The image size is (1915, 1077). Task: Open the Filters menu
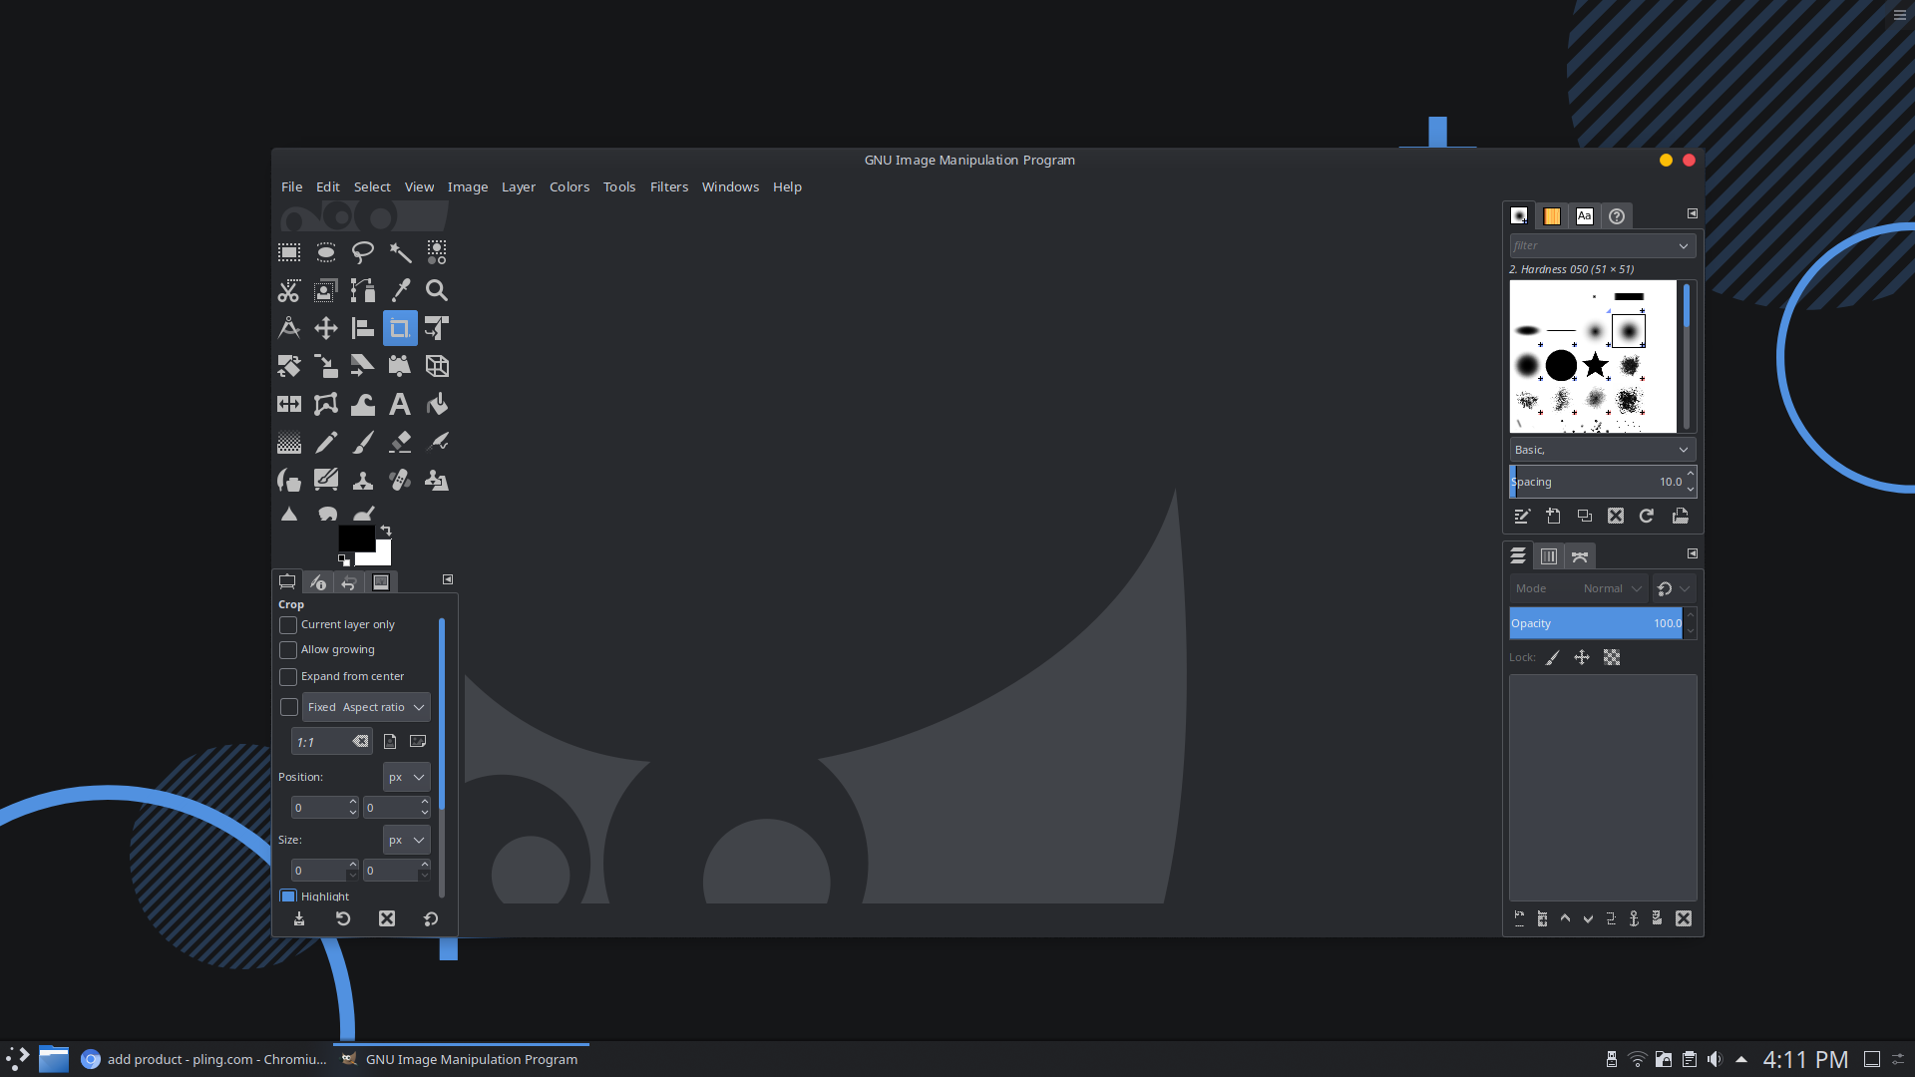pyautogui.click(x=669, y=187)
